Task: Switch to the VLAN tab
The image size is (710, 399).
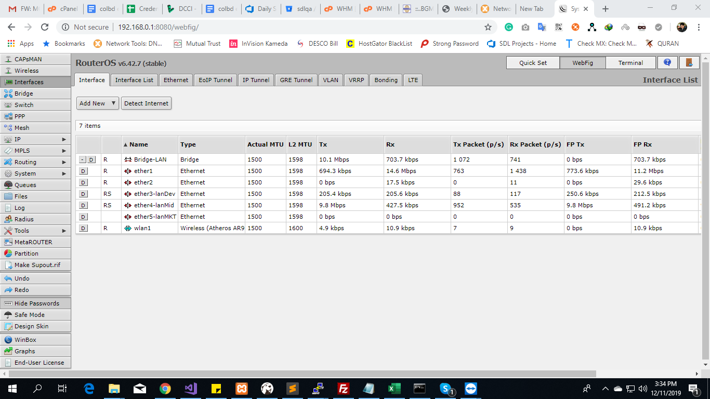Action: point(330,80)
